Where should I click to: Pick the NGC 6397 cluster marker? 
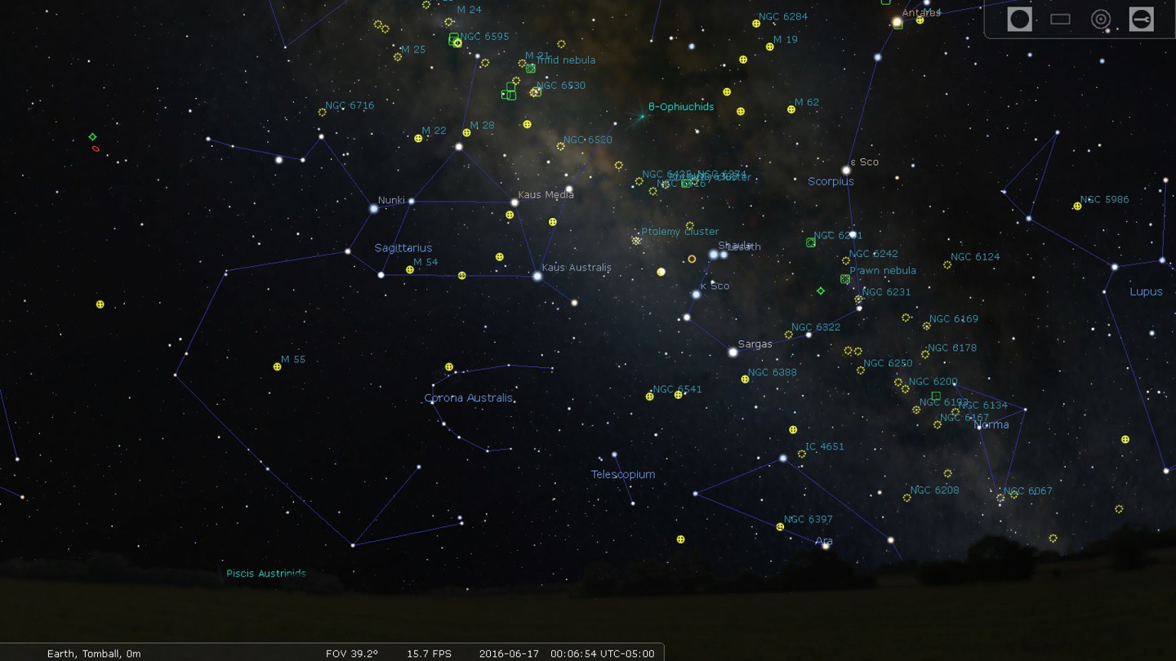tap(780, 527)
